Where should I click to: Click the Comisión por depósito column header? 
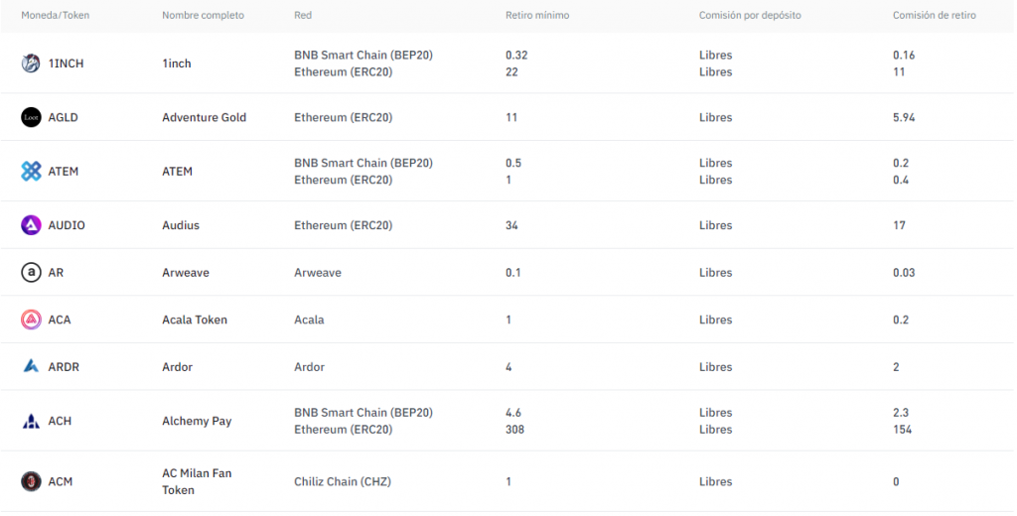[750, 16]
